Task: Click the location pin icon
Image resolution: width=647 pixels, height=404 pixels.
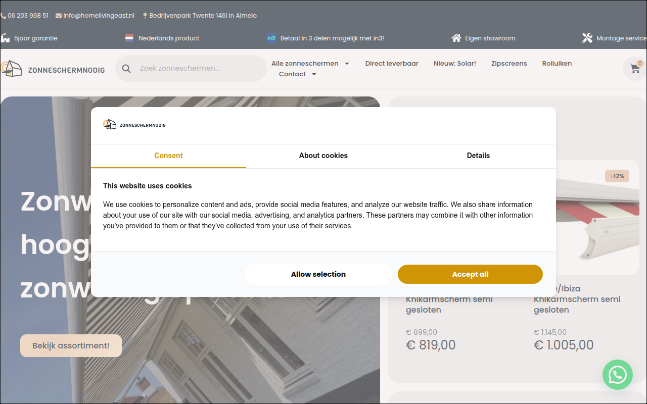Action: pyautogui.click(x=145, y=16)
